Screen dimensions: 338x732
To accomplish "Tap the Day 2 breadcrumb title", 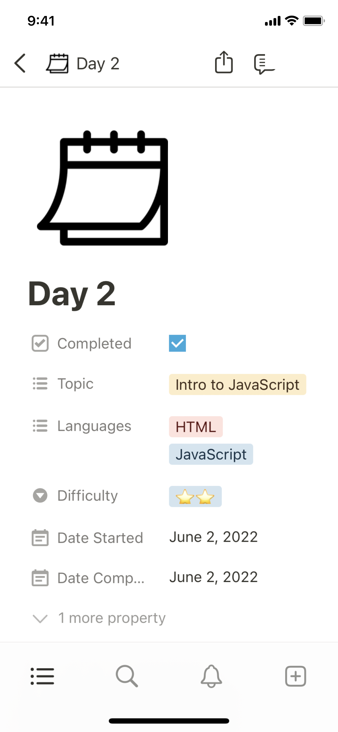I will pyautogui.click(x=98, y=64).
